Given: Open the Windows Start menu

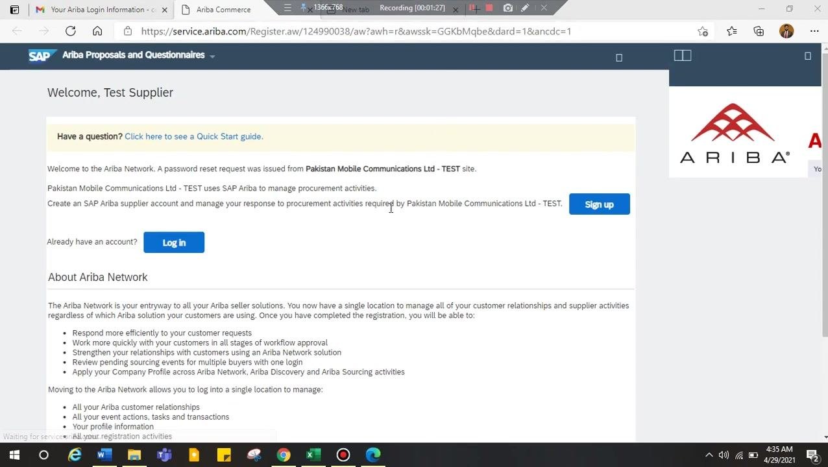Looking at the screenshot, I should 14,455.
